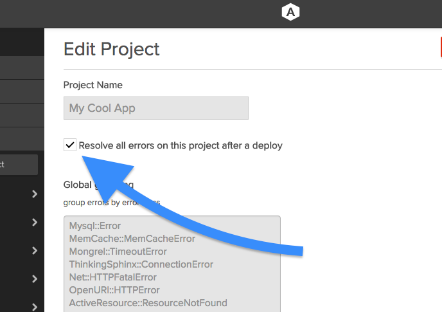Expand the bottom-most sidebar chevron arrow

click(35, 307)
